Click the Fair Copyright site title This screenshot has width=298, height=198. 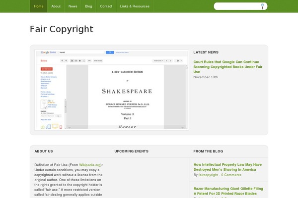coord(62,29)
